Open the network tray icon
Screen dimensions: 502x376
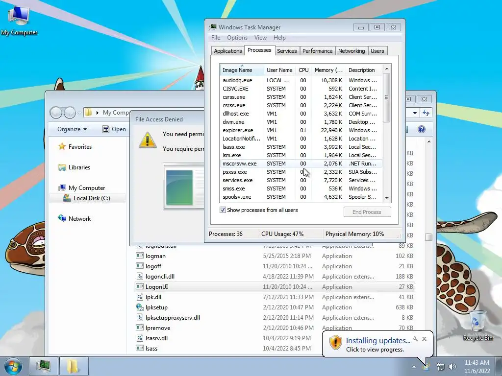pyautogui.click(x=441, y=367)
